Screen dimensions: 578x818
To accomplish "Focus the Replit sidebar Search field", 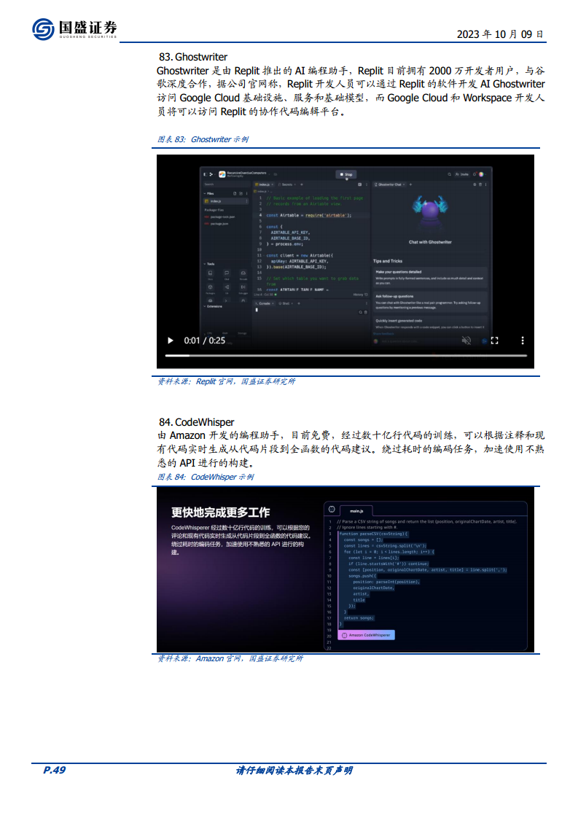I will [227, 184].
